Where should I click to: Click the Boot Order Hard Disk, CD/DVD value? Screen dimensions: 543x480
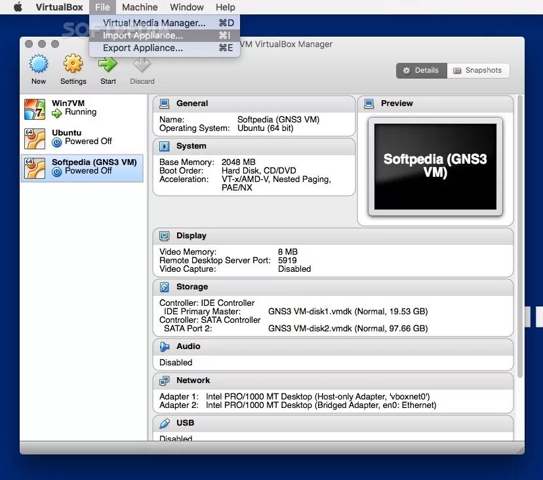click(258, 171)
